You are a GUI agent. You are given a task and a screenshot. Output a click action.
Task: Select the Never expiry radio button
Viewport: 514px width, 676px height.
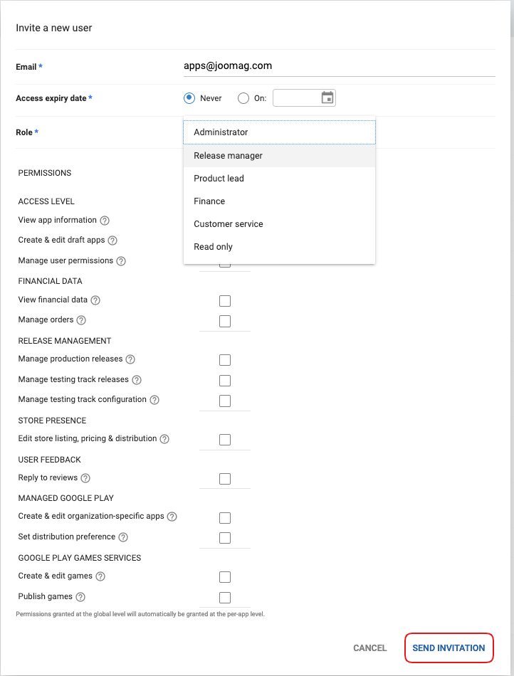coord(189,98)
